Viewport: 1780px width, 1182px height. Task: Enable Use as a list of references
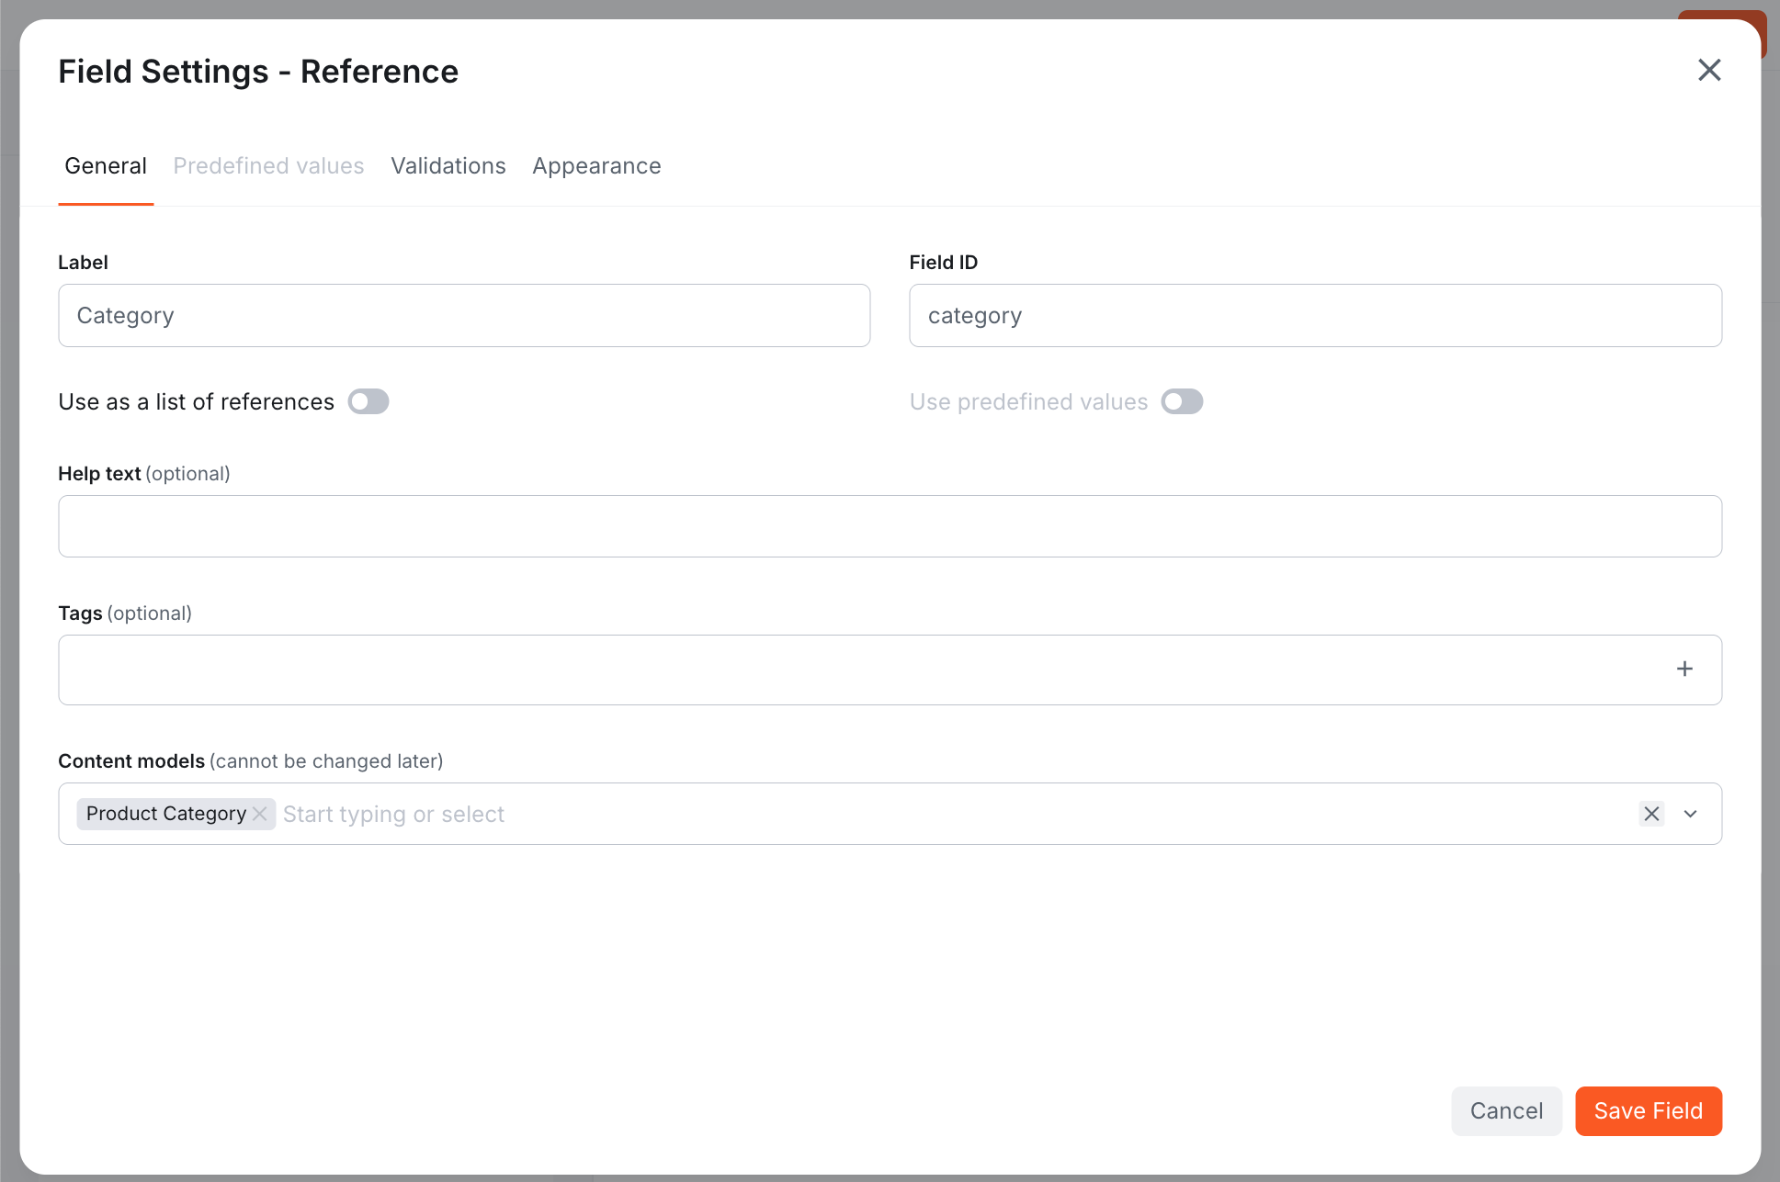(368, 401)
